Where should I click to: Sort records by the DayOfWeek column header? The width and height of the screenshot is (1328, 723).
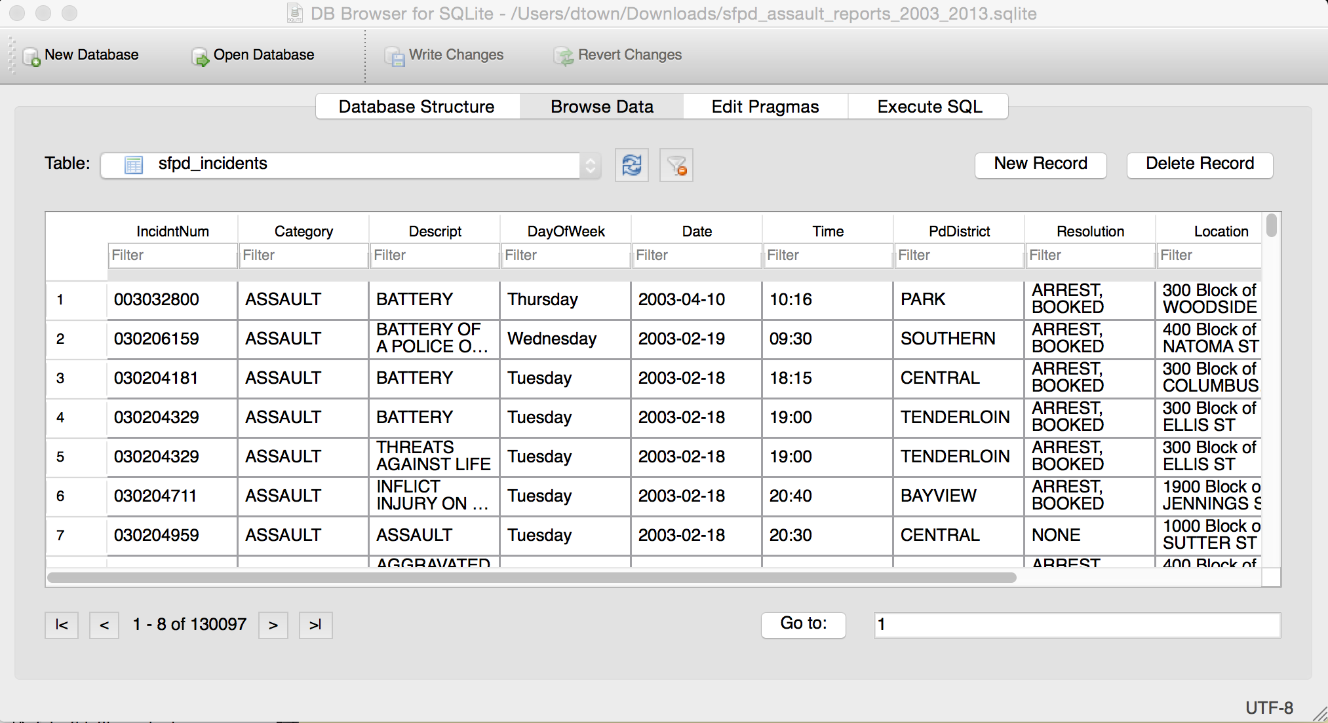(564, 231)
